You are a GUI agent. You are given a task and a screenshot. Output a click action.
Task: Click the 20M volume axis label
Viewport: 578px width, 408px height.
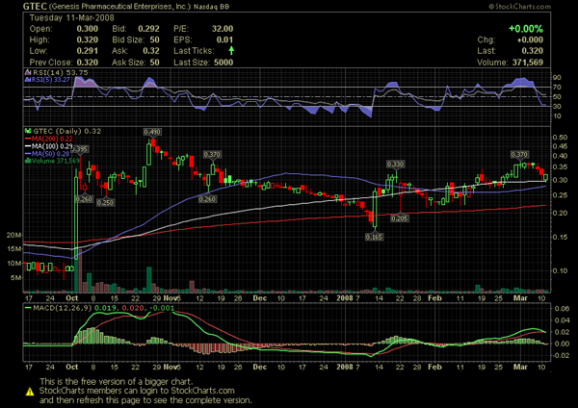(13, 236)
